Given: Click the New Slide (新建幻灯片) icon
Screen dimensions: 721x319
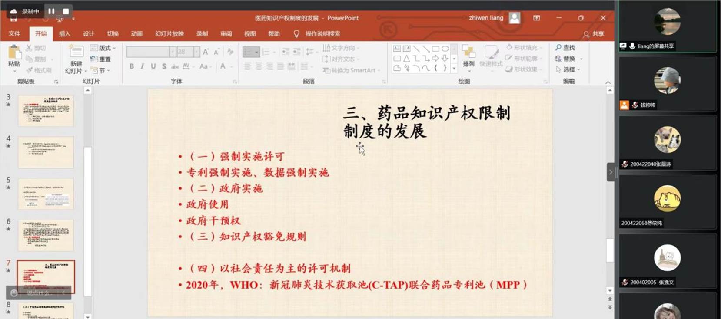Looking at the screenshot, I should coord(76,52).
